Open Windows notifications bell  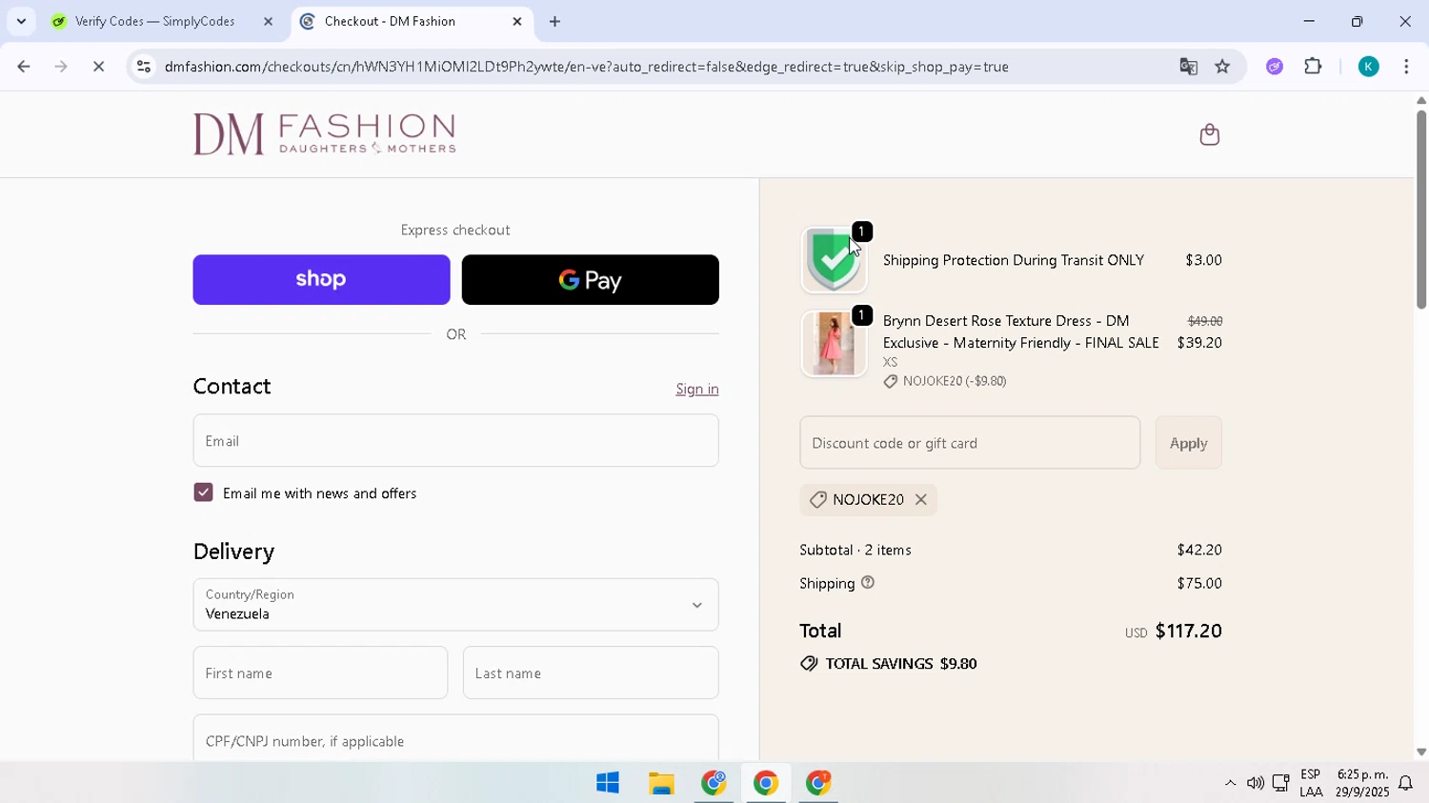(x=1405, y=783)
